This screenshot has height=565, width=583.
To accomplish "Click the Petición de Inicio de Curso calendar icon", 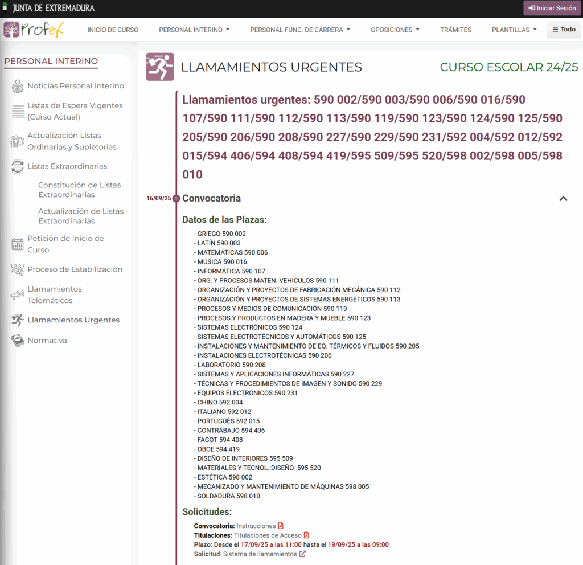I will [18, 244].
